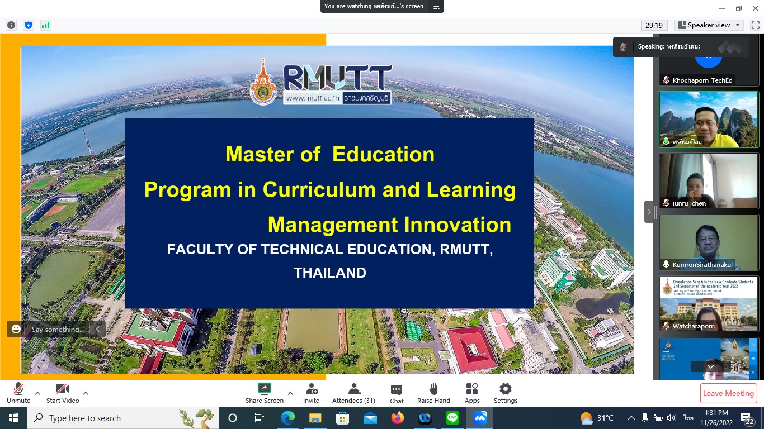Open the emoji reaction smiley

click(x=16, y=329)
